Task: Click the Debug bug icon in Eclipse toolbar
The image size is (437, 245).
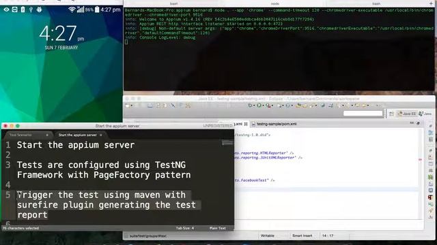Action: 250,105
